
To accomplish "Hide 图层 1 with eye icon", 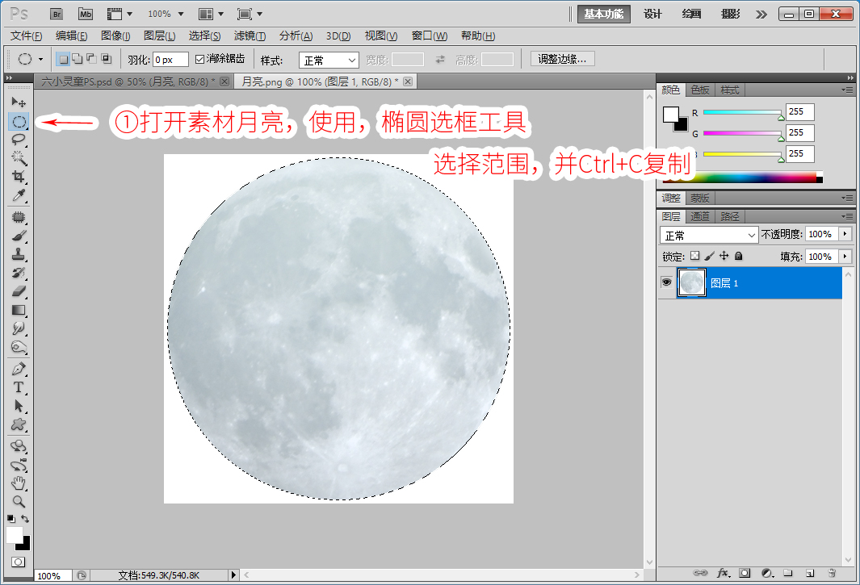I will click(666, 283).
